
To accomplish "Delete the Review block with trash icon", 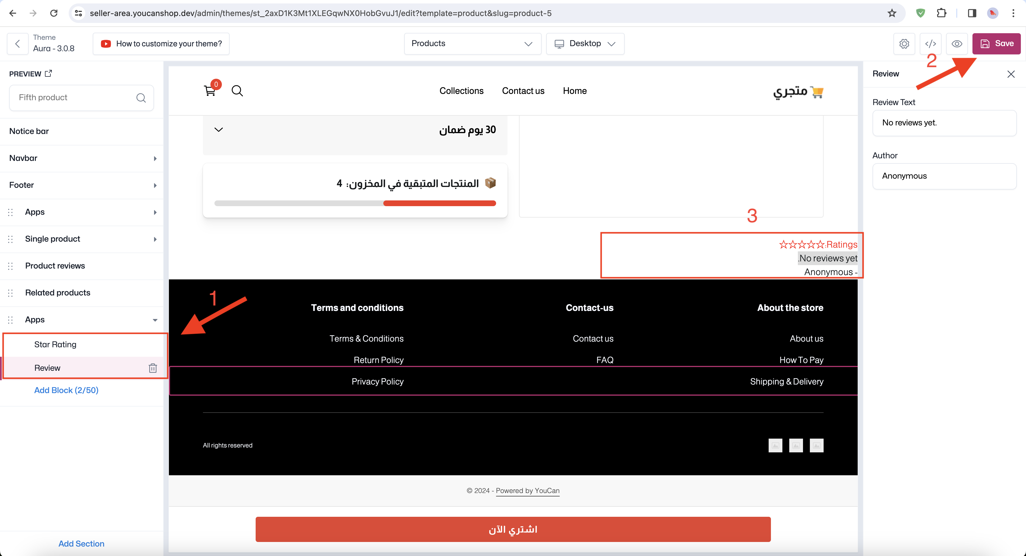I will click(x=153, y=368).
